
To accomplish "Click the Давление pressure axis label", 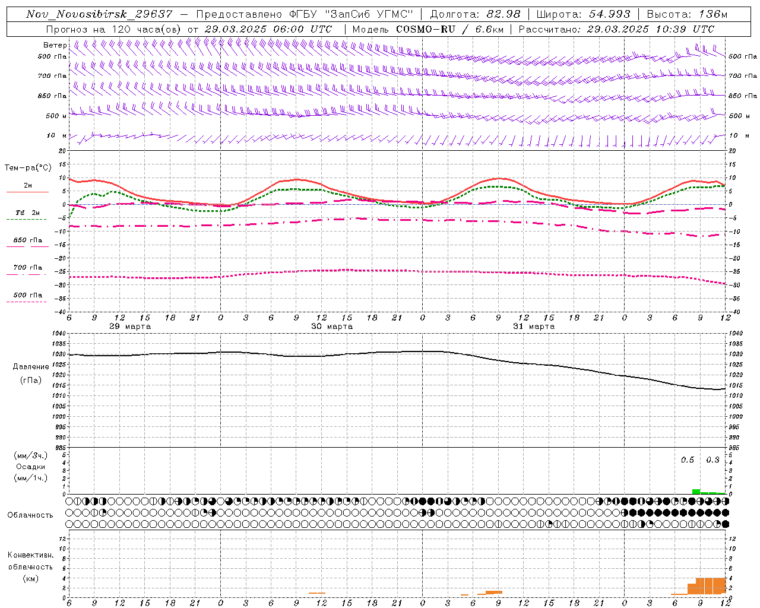I will [x=31, y=367].
